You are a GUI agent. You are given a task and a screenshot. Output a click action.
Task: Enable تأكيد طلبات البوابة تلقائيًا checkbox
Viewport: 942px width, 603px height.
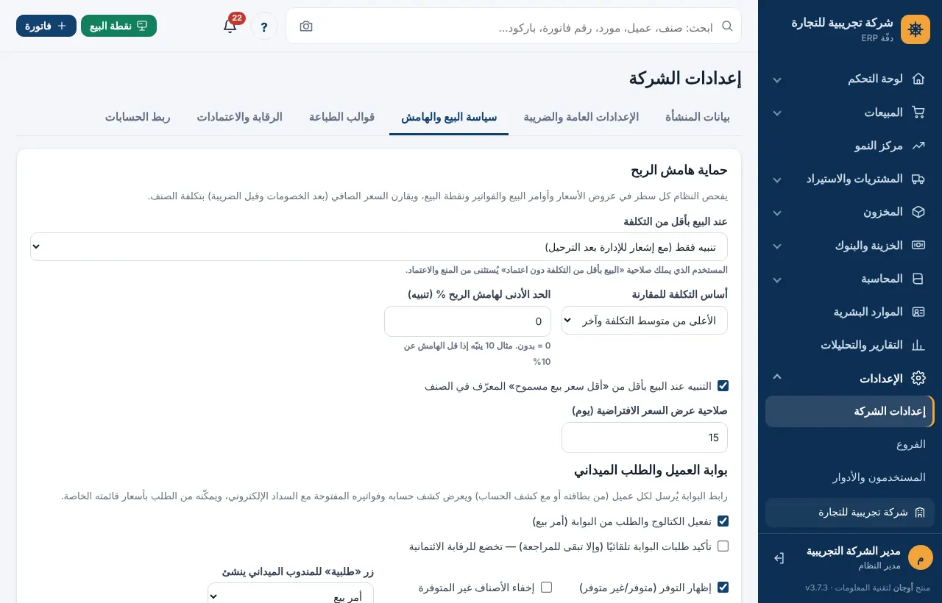(x=723, y=546)
